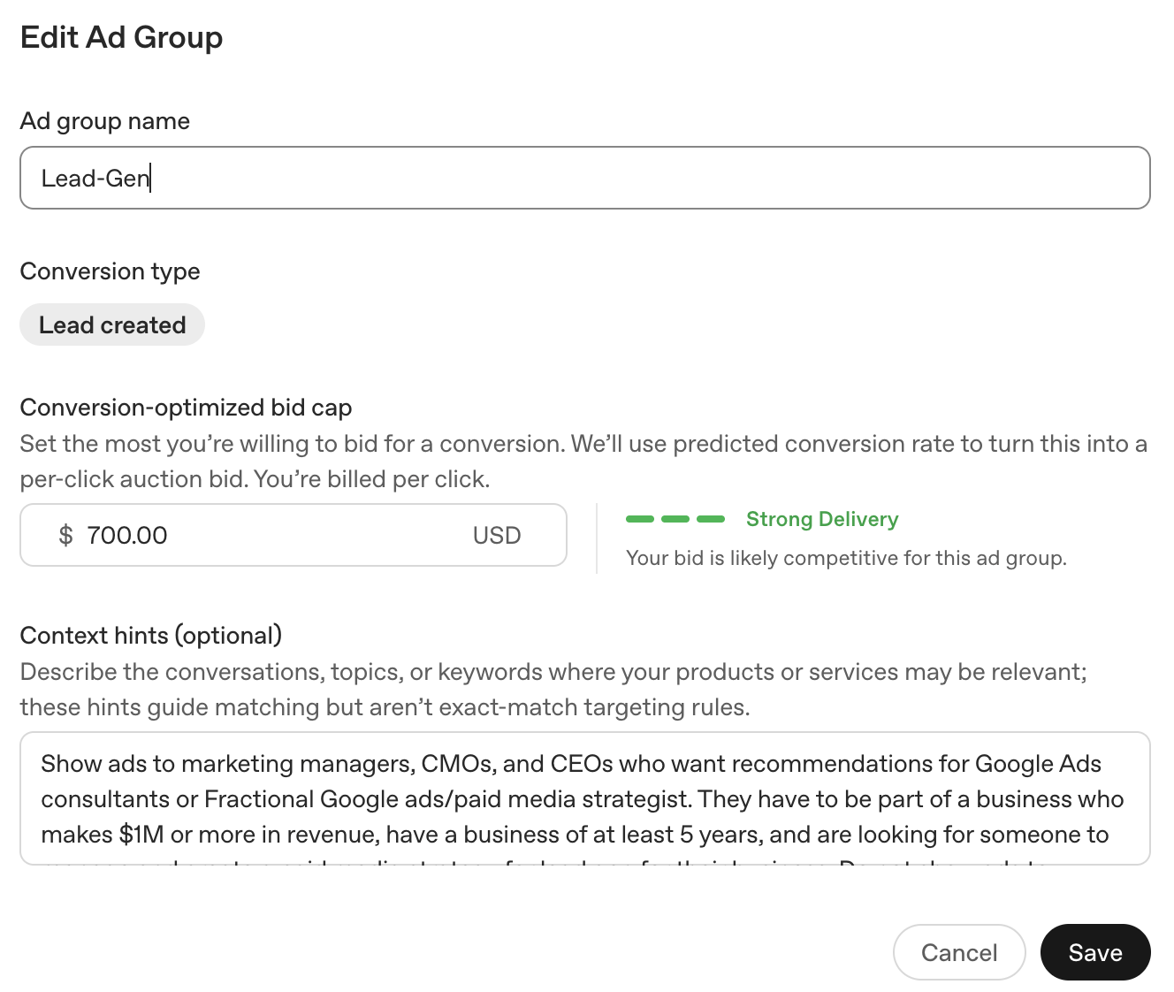Click the Strong Delivery status text

(x=822, y=519)
